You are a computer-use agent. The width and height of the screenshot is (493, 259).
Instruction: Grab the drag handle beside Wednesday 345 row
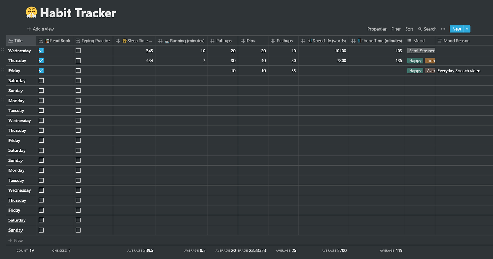pos(3,51)
